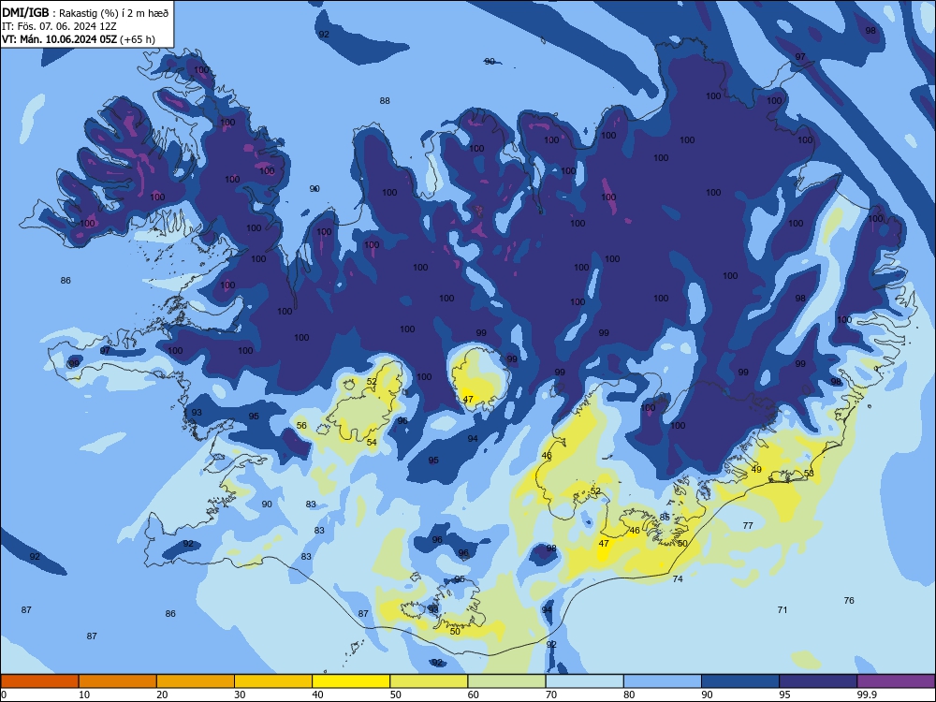Viewport: 936px width, 702px height.
Task: Click the '74' value on the southeast coast line
Action: coord(678,579)
